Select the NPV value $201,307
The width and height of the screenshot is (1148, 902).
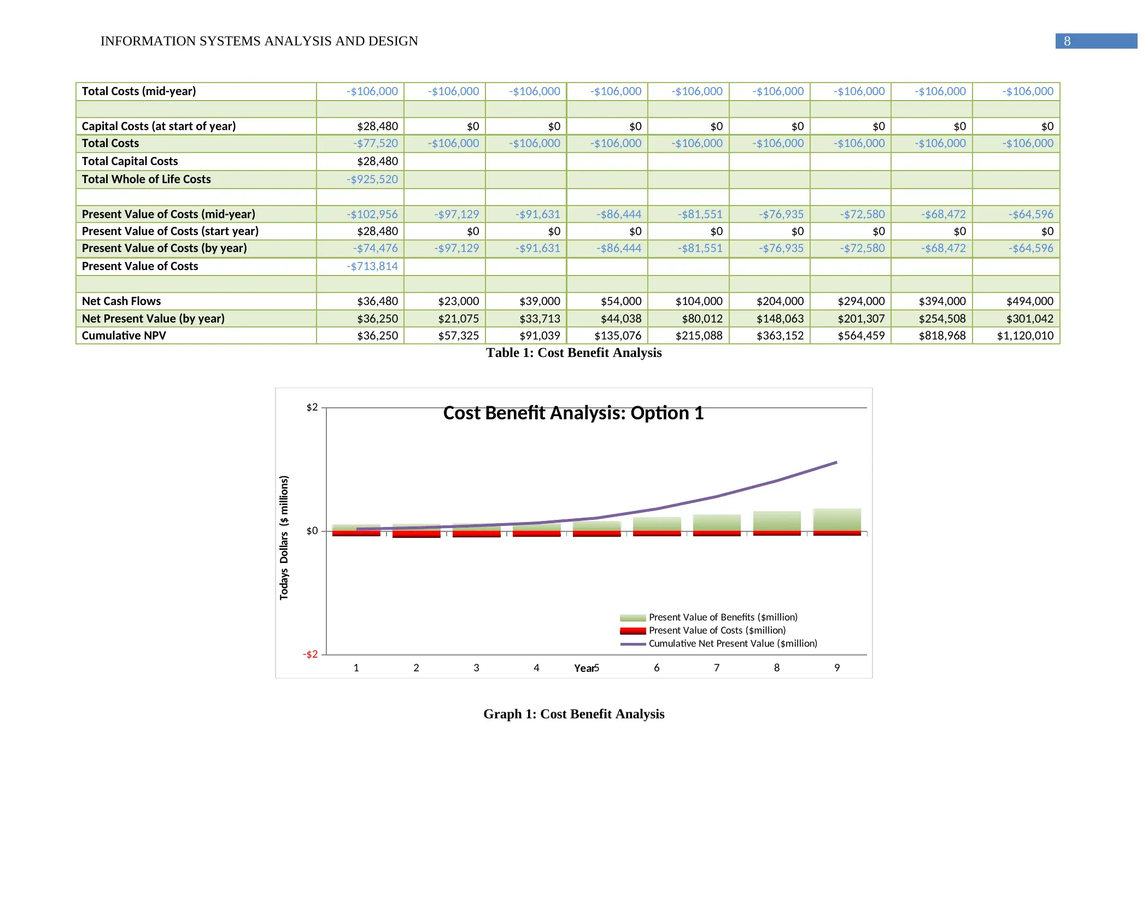click(x=862, y=319)
